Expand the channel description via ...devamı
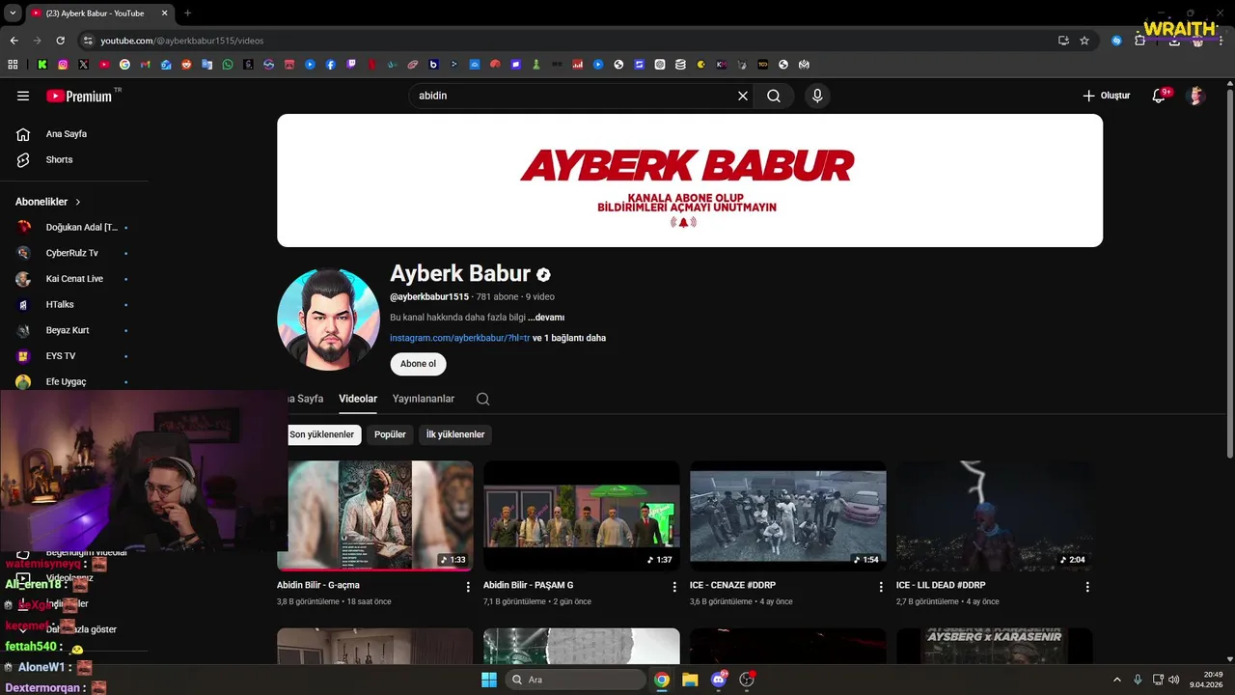 pos(546,318)
